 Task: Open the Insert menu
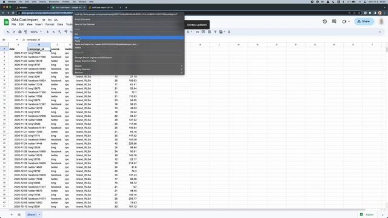click(39, 24)
